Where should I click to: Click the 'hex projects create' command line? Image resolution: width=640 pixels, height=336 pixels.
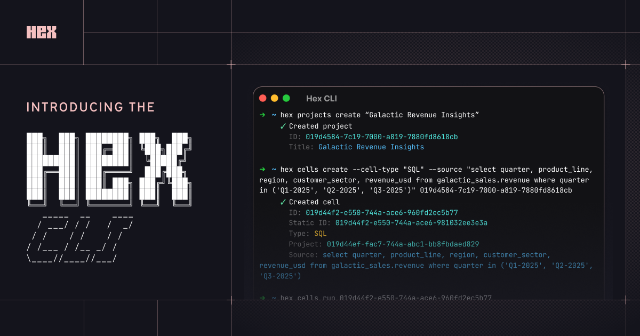(380, 115)
